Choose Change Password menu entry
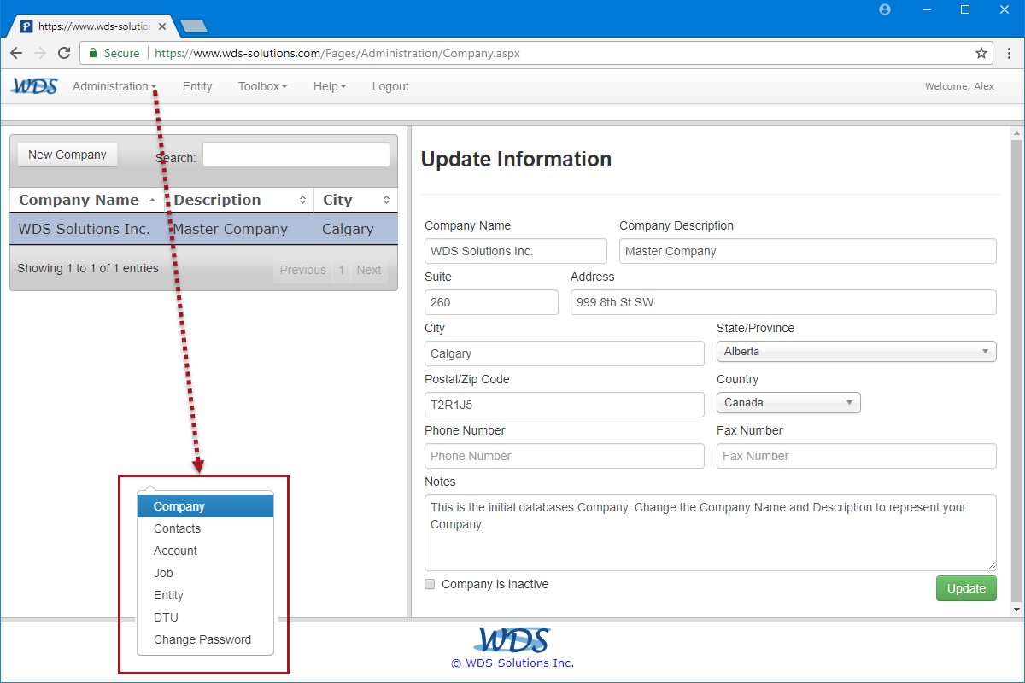1025x683 pixels. (x=205, y=639)
